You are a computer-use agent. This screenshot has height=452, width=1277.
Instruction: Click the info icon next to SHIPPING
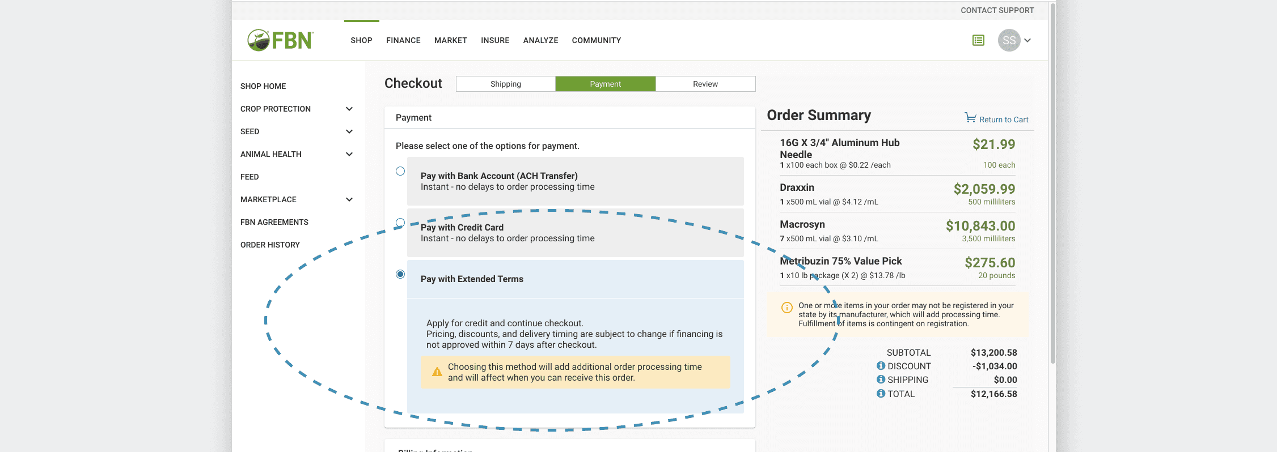pyautogui.click(x=881, y=379)
